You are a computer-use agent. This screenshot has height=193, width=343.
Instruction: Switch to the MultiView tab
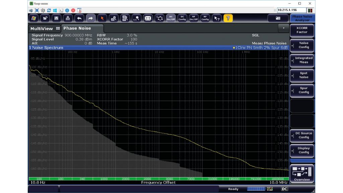click(x=45, y=28)
